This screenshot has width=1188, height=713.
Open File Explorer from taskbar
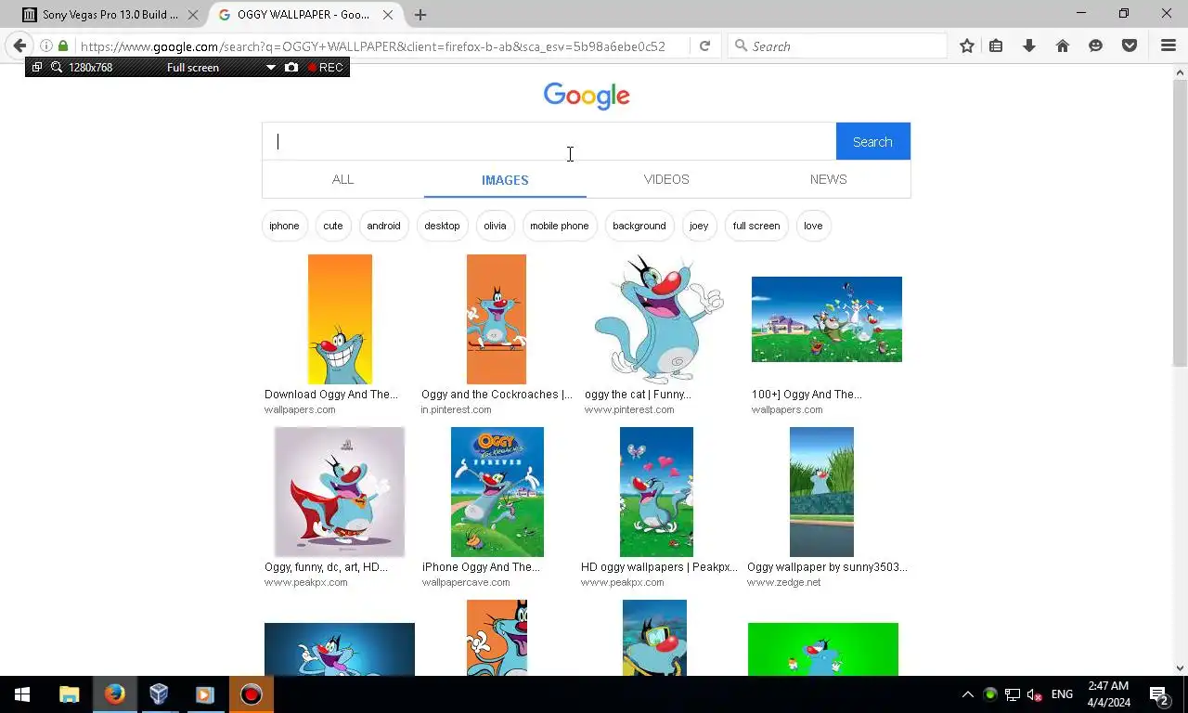click(70, 694)
